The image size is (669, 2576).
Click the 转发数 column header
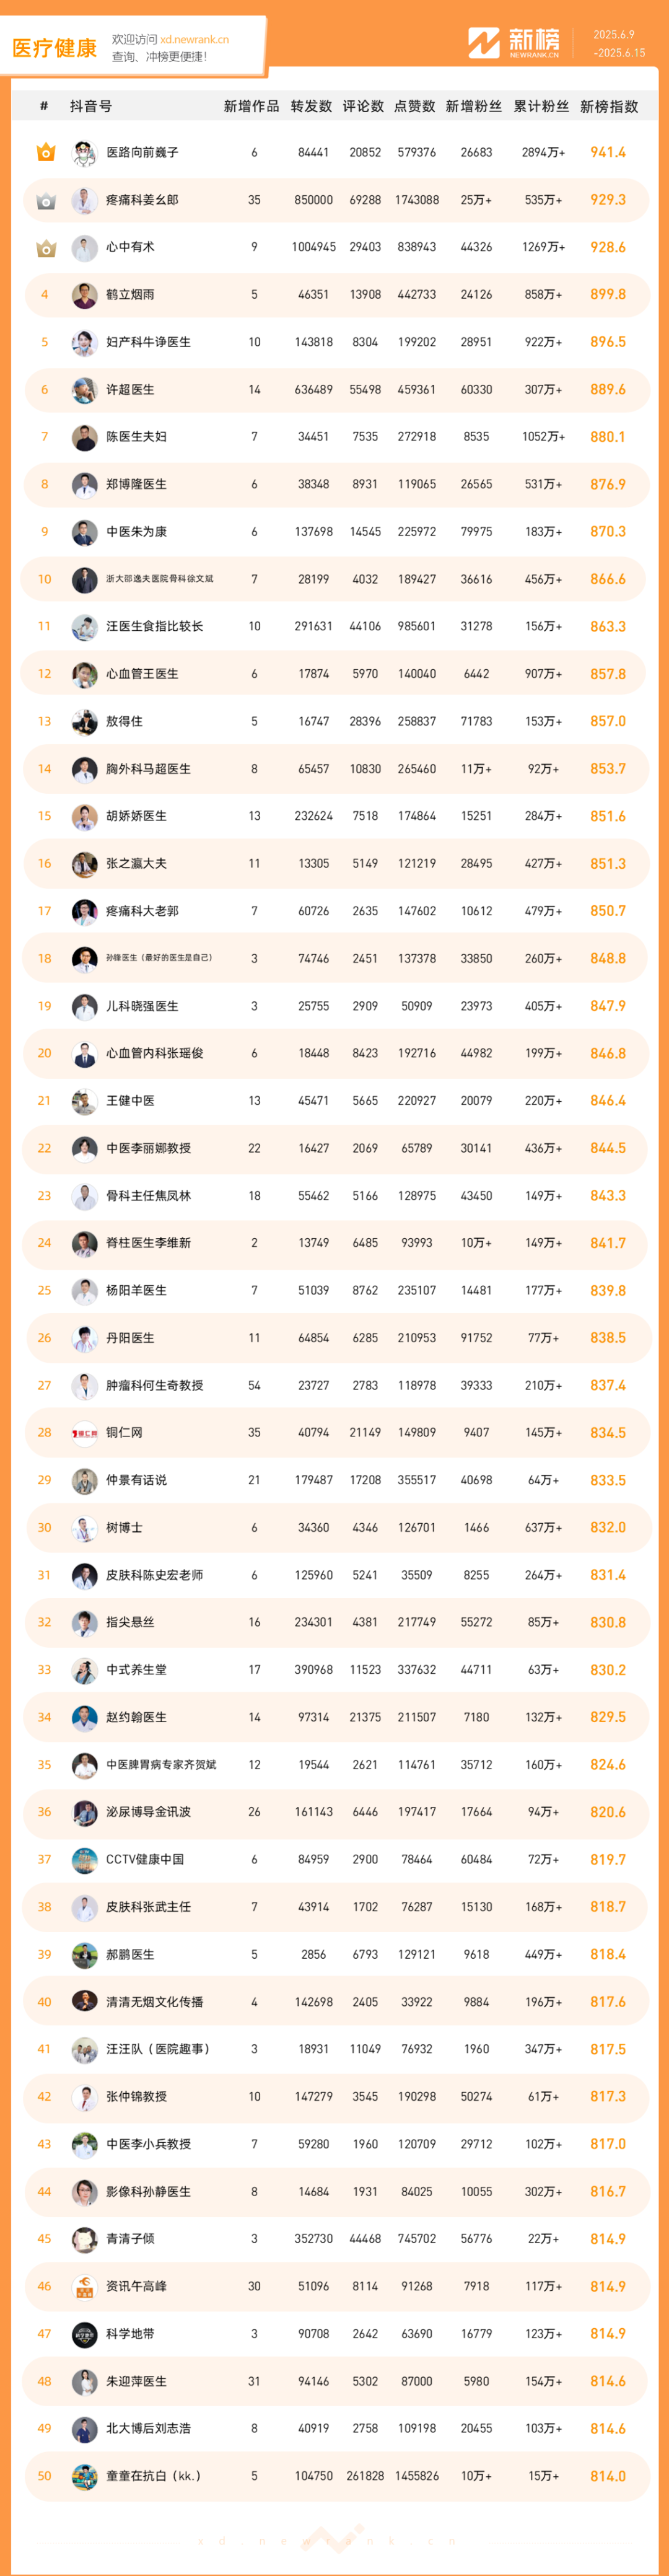click(311, 106)
